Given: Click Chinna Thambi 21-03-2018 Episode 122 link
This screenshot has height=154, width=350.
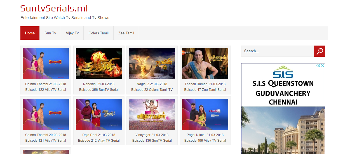Looking at the screenshot, I should pos(46,87).
